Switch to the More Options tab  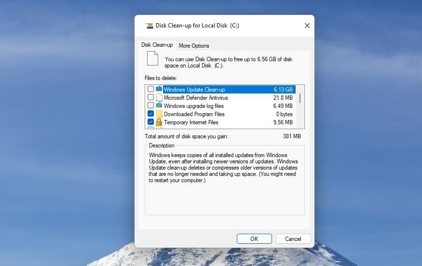coord(194,46)
